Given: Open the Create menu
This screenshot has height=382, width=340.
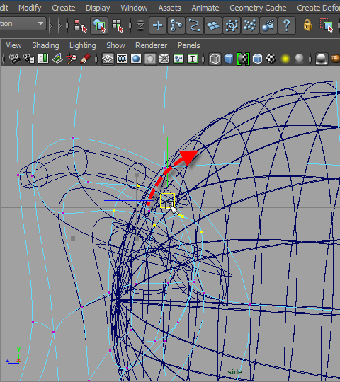Looking at the screenshot, I should (64, 8).
